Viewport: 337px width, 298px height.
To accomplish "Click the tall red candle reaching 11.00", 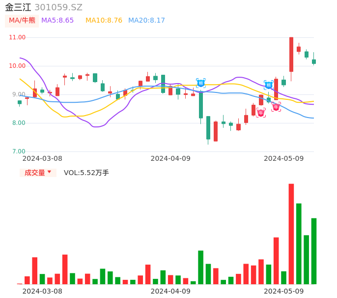I will (291, 54).
